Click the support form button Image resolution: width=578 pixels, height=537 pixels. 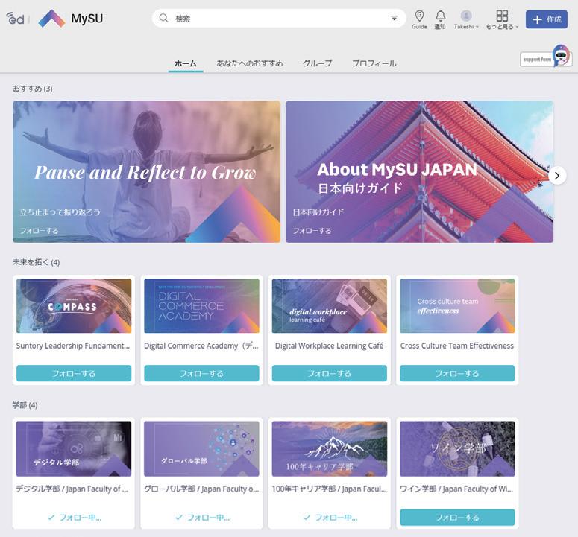point(537,60)
